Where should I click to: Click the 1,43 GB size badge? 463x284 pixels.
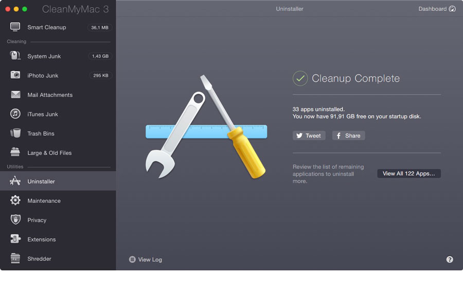click(100, 56)
